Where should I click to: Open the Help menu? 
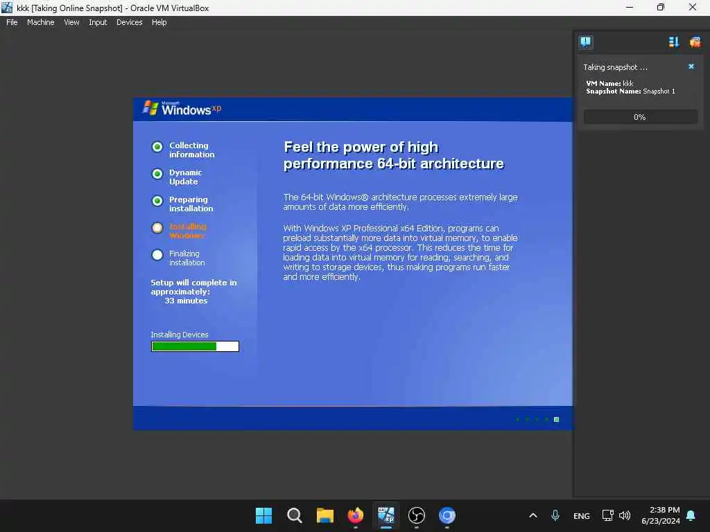(x=159, y=22)
